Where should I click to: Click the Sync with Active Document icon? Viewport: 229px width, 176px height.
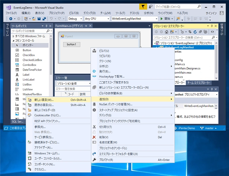[x=190, y=32]
